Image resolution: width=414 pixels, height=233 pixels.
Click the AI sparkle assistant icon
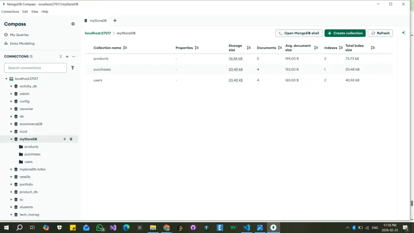(403, 33)
